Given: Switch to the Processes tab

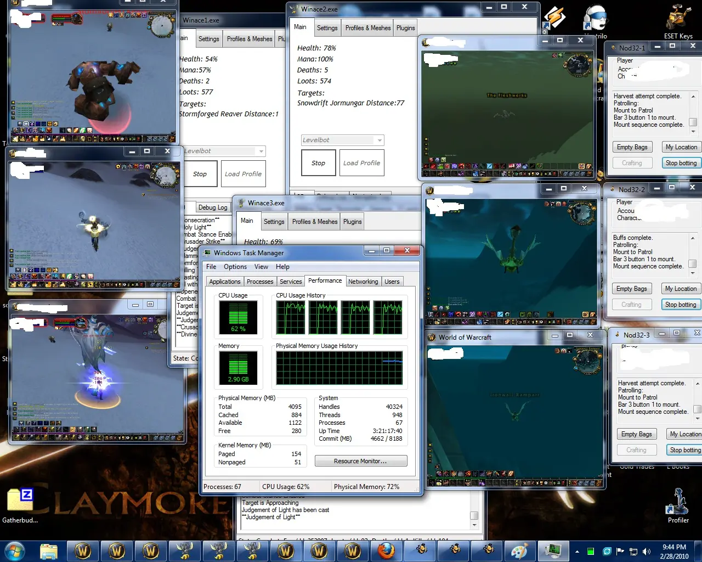Looking at the screenshot, I should (260, 282).
